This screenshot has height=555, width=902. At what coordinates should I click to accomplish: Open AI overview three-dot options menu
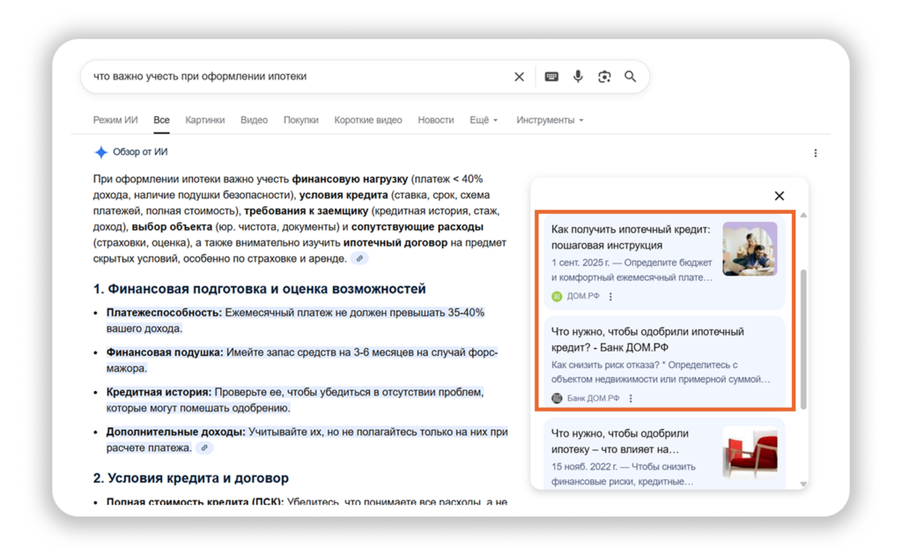click(815, 153)
